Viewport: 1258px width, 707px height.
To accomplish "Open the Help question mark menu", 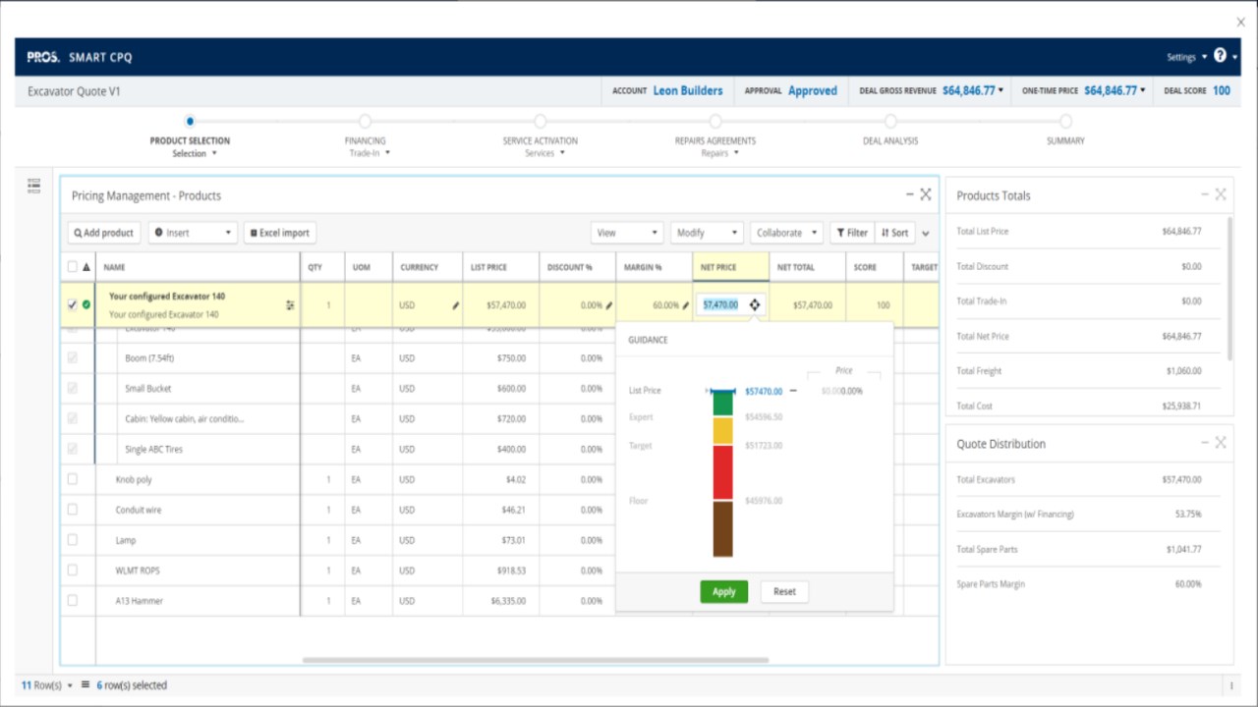I will [1220, 56].
